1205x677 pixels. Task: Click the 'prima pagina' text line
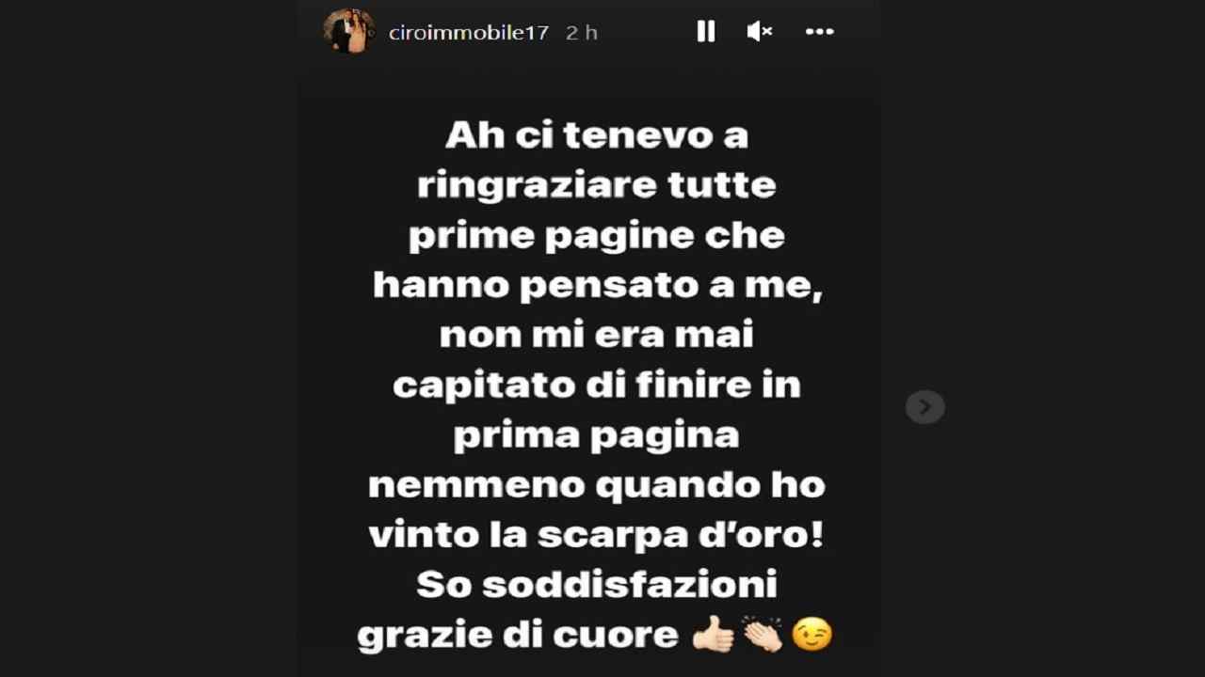pyautogui.click(x=597, y=436)
